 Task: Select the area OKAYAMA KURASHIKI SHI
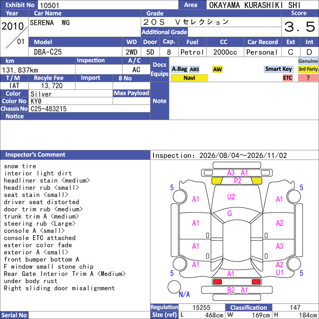tap(255, 5)
